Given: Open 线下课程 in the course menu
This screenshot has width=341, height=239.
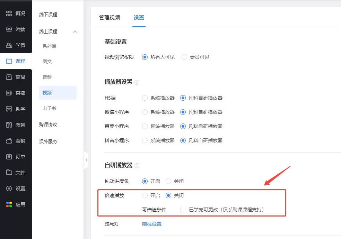Looking at the screenshot, I should (x=48, y=15).
